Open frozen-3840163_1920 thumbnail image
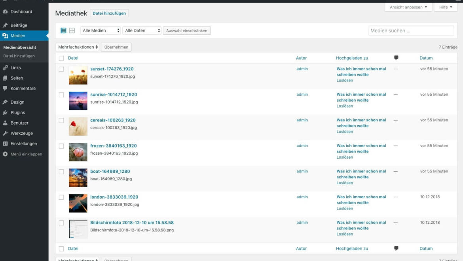The width and height of the screenshot is (463, 261). [78, 152]
